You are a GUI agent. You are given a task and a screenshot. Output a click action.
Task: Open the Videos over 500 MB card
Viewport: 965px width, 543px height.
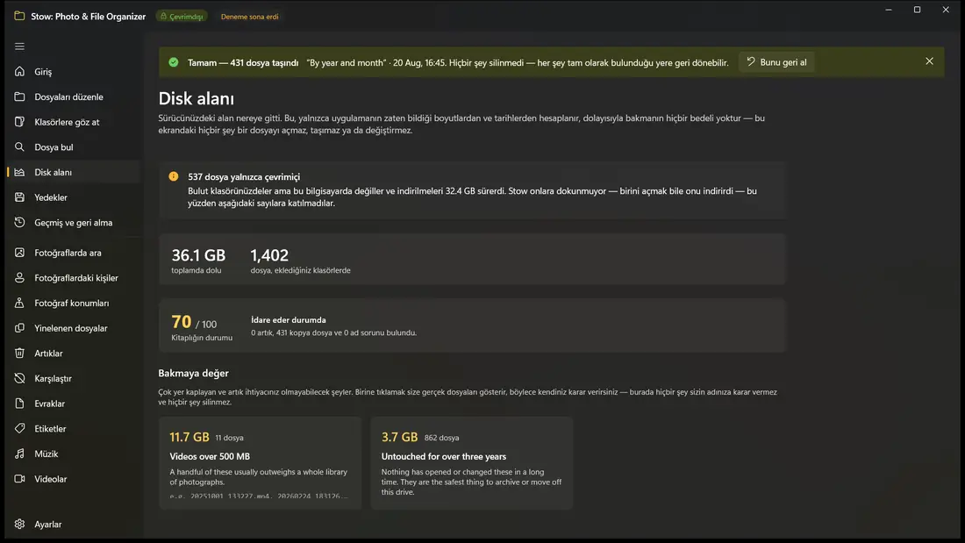pyautogui.click(x=260, y=463)
